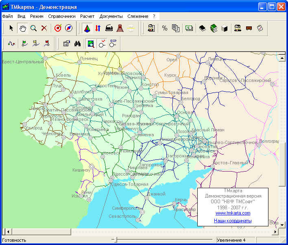Click the percent sign icon
The height and width of the screenshot is (245, 288).
point(165,28)
